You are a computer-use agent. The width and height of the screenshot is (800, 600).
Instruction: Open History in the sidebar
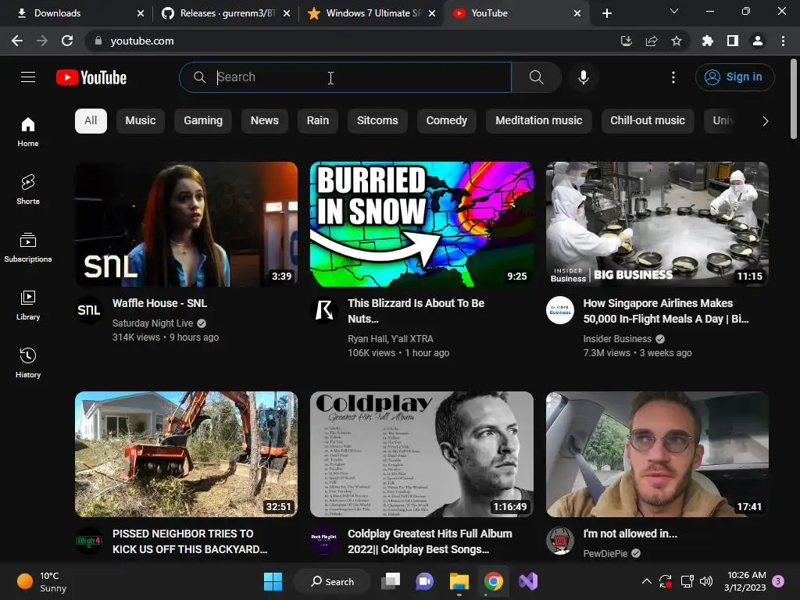coord(28,362)
